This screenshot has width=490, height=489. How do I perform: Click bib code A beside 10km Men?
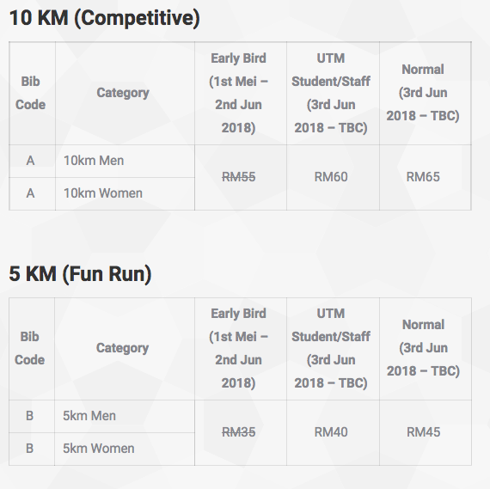point(30,161)
